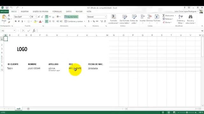This screenshot has width=204, height=114.
Task: Decrease font size with the smaller A
Action: (42, 17)
